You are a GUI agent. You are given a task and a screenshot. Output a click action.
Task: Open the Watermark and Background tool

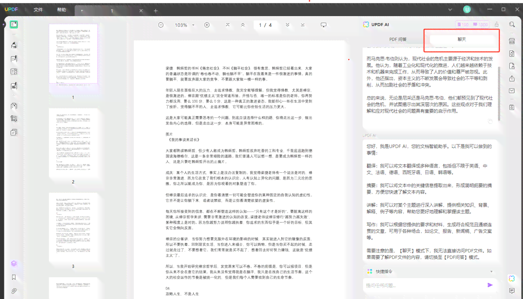click(x=14, y=132)
